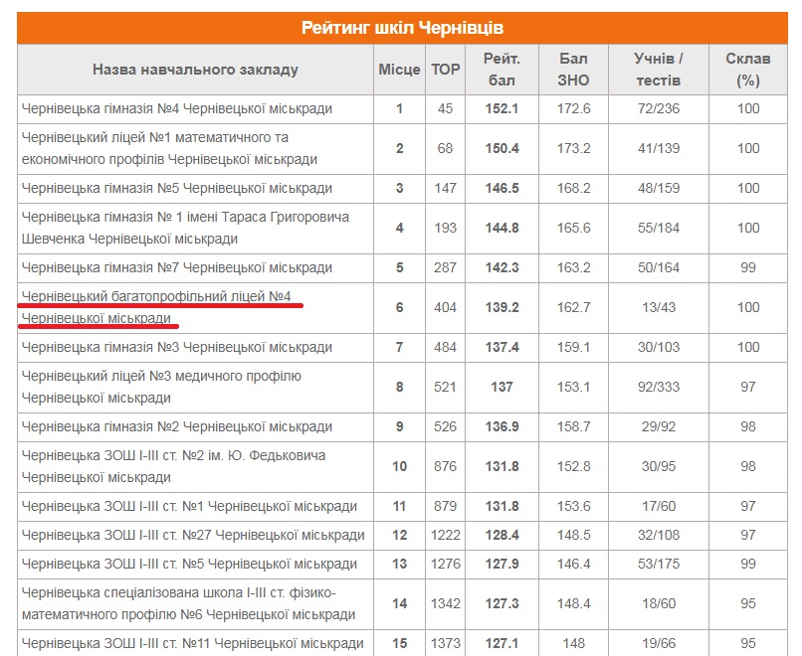Click students/tests value '13/43'

point(659,307)
